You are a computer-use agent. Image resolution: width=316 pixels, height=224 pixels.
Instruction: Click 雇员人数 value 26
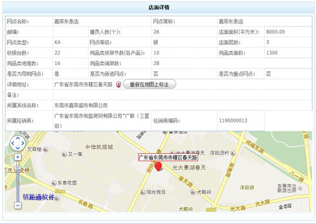pos(156,32)
